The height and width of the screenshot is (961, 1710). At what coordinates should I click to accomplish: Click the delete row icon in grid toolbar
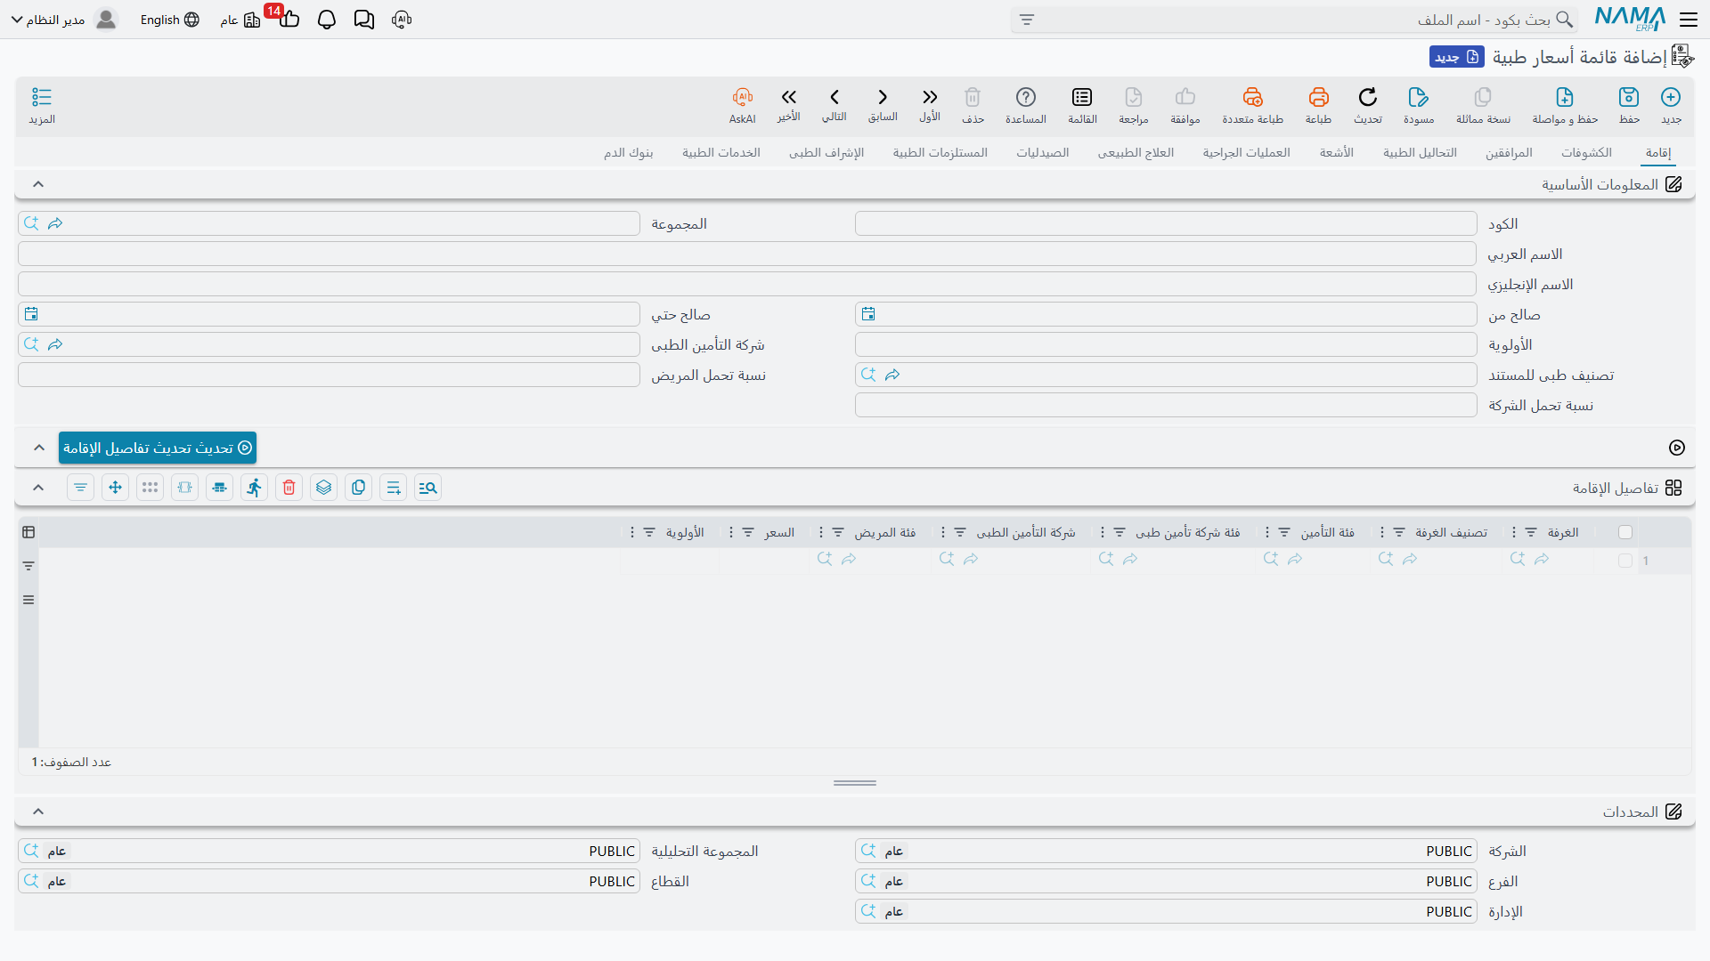289,488
